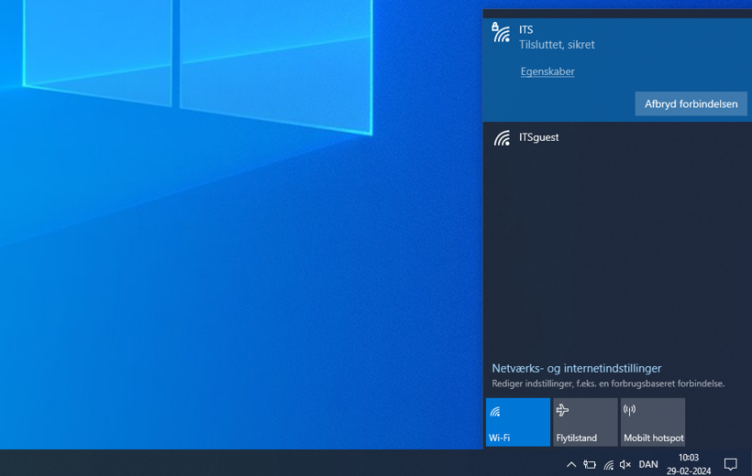The image size is (752, 476).
Task: Click the Tilsluttet, sikret status text
Action: 557,45
